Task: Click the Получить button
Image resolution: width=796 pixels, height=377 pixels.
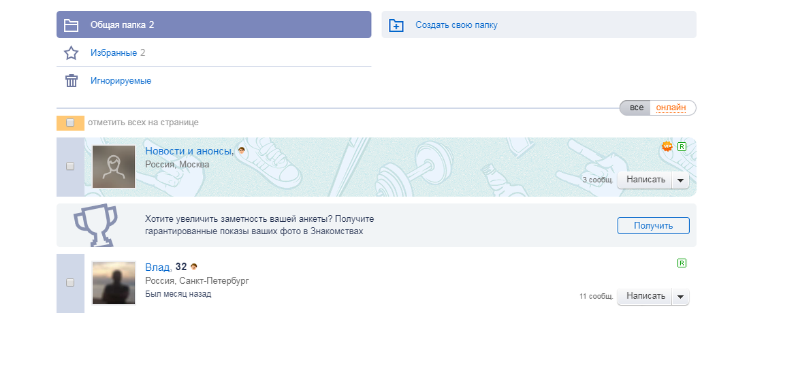Action: [654, 226]
